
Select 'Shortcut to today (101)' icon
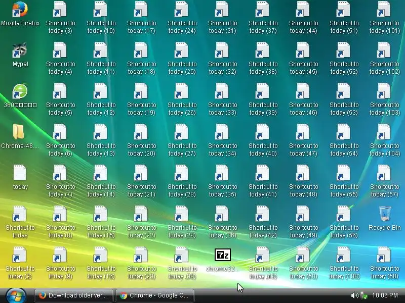pos(385,18)
